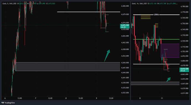Click date label 9 on the 5-minute time axis
Screen dimensions: 191x105
pyautogui.click(x=97, y=98)
